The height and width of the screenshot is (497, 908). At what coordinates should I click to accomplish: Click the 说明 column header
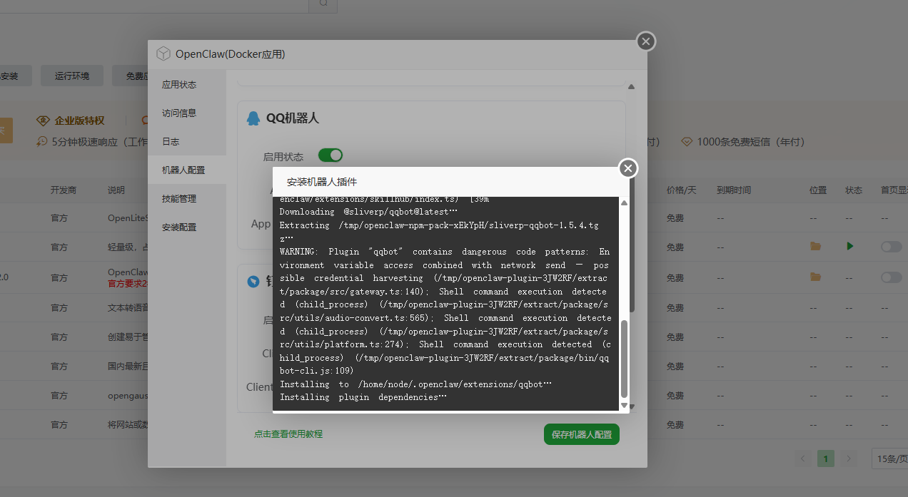[116, 190]
